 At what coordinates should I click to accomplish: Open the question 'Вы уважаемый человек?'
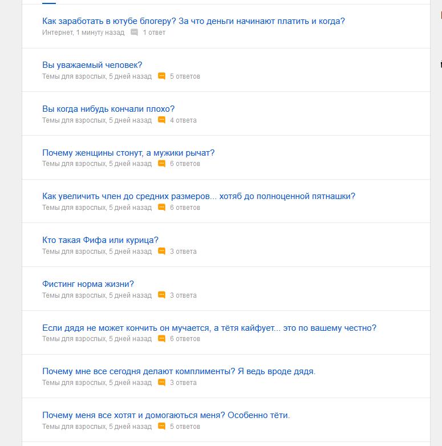coord(92,65)
